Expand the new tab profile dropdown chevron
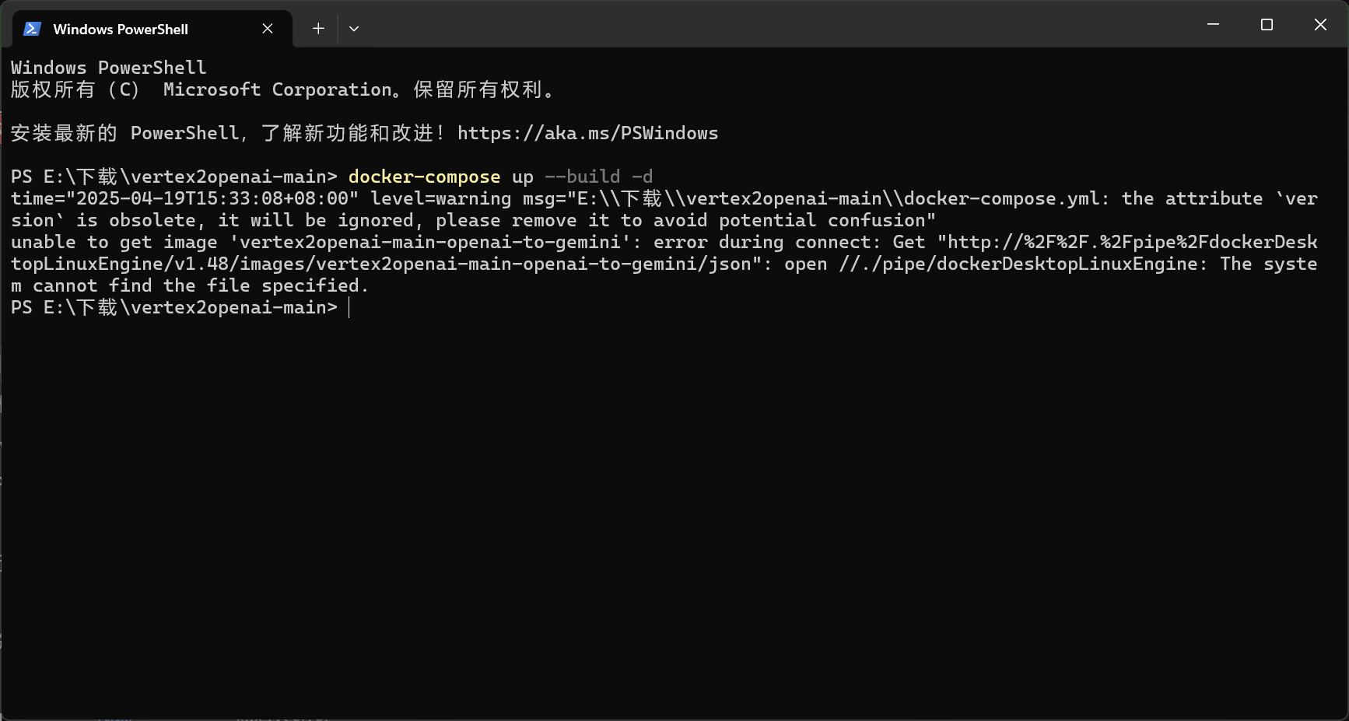 (x=354, y=29)
